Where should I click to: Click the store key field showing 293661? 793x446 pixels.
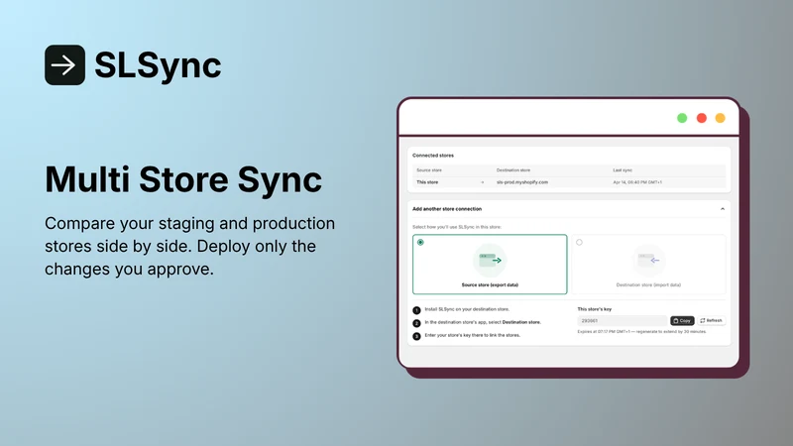click(623, 320)
